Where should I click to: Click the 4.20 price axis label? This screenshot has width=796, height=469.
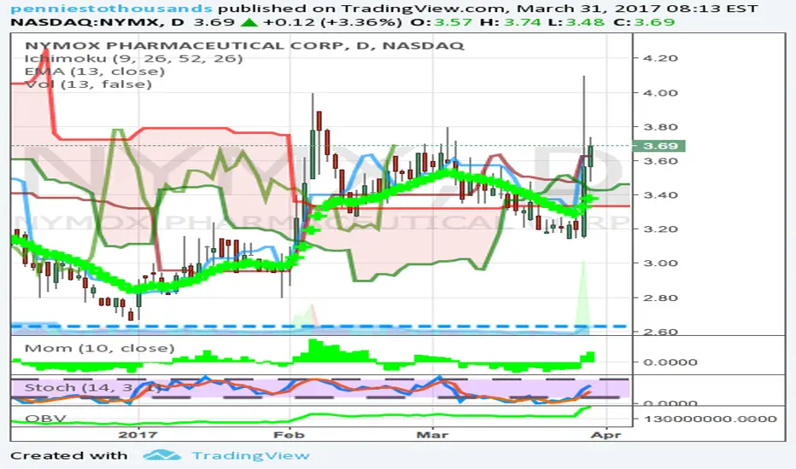tap(660, 58)
